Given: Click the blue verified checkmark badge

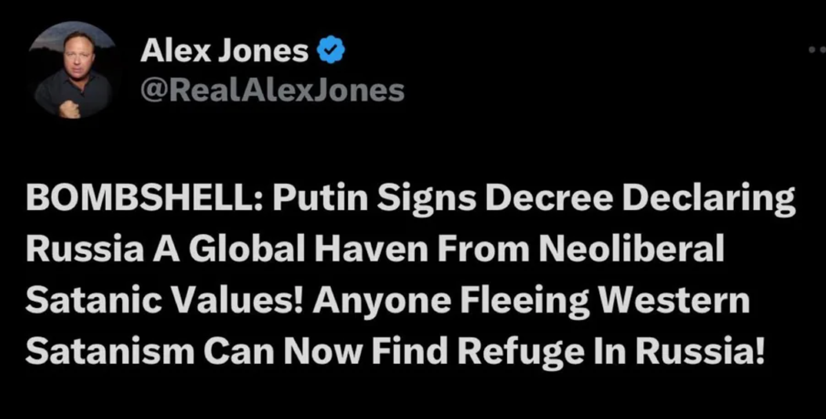Looking at the screenshot, I should pos(331,50).
